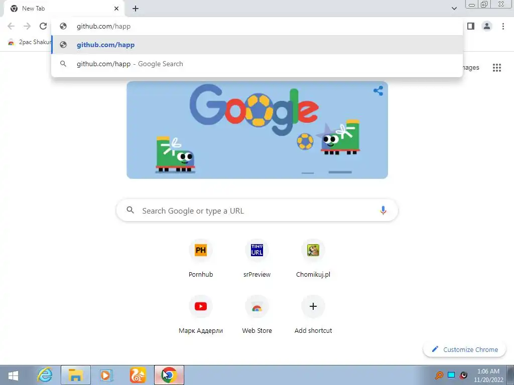This screenshot has width=514, height=385.
Task: Click the browser forward arrow
Action: point(27,26)
